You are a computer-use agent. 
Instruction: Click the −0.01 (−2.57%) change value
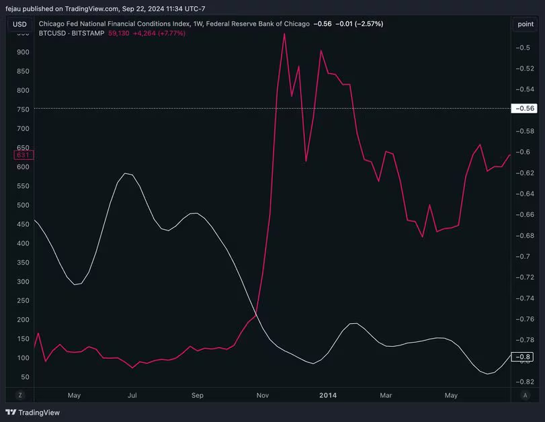point(360,24)
